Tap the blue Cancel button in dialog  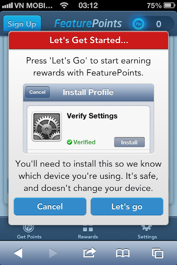pyautogui.click(x=50, y=206)
